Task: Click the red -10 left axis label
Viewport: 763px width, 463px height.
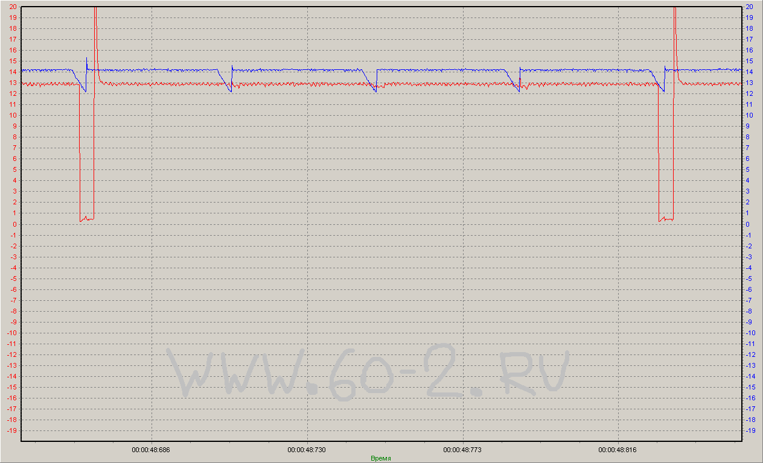Action: (x=10, y=333)
